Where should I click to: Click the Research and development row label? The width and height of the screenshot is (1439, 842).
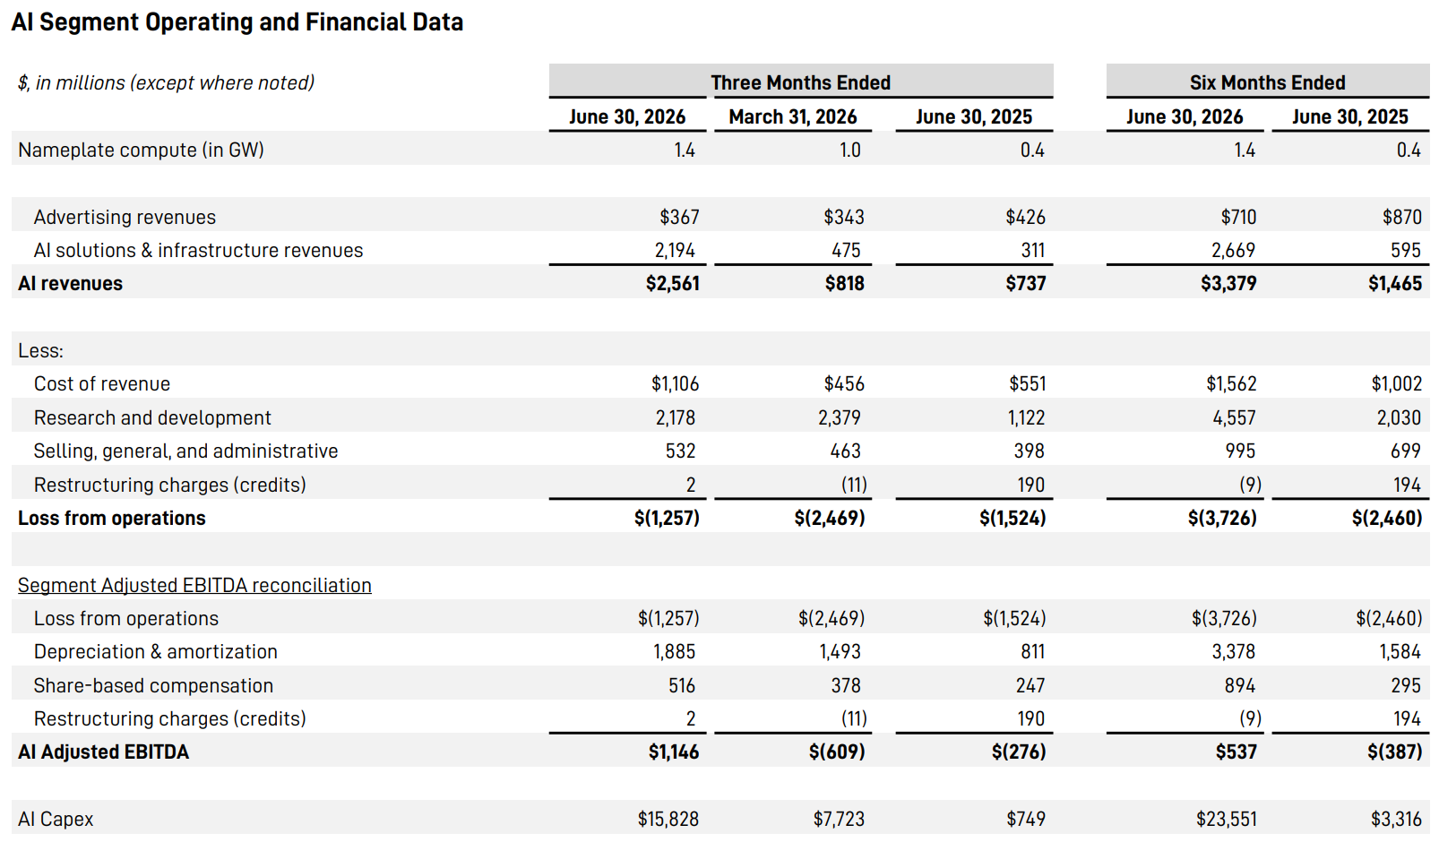click(152, 417)
